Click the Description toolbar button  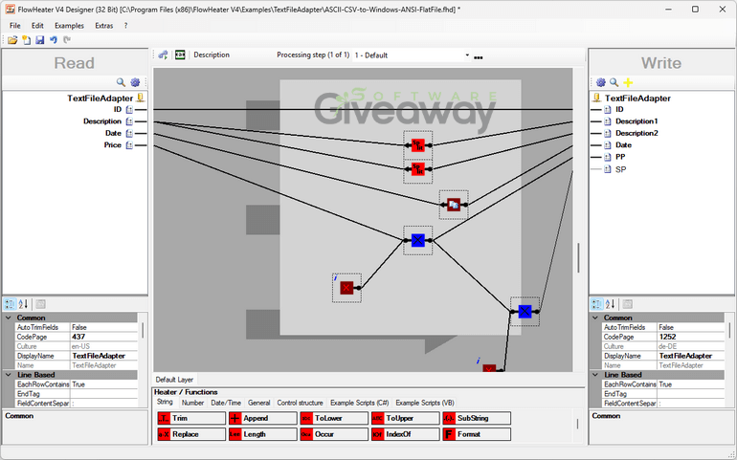[x=212, y=55]
